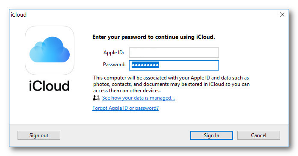The image size is (298, 156).
Task: Click the Sign In button
Action: point(212,135)
